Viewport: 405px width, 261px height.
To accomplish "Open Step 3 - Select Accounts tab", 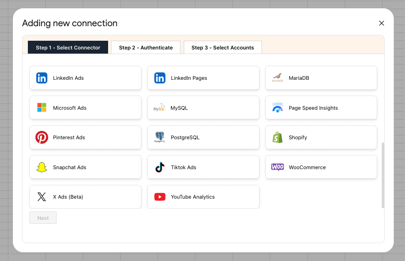I will (x=222, y=47).
